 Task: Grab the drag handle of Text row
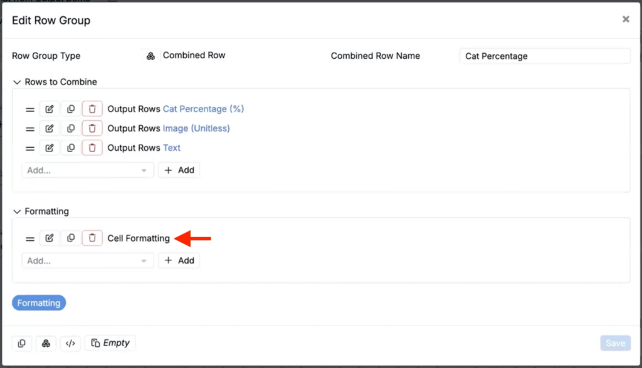[x=30, y=148]
